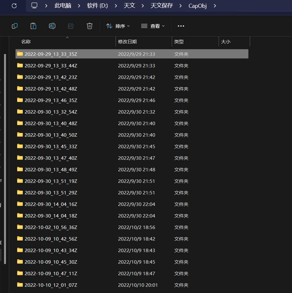The image size is (292, 293).
Task: Navigate to 软件 (D:) in breadcrumb
Action: (x=97, y=6)
